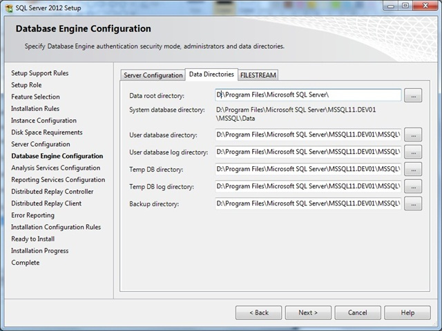This screenshot has height=331, width=442.
Task: Click the Temp DB directory field
Action: (308, 169)
